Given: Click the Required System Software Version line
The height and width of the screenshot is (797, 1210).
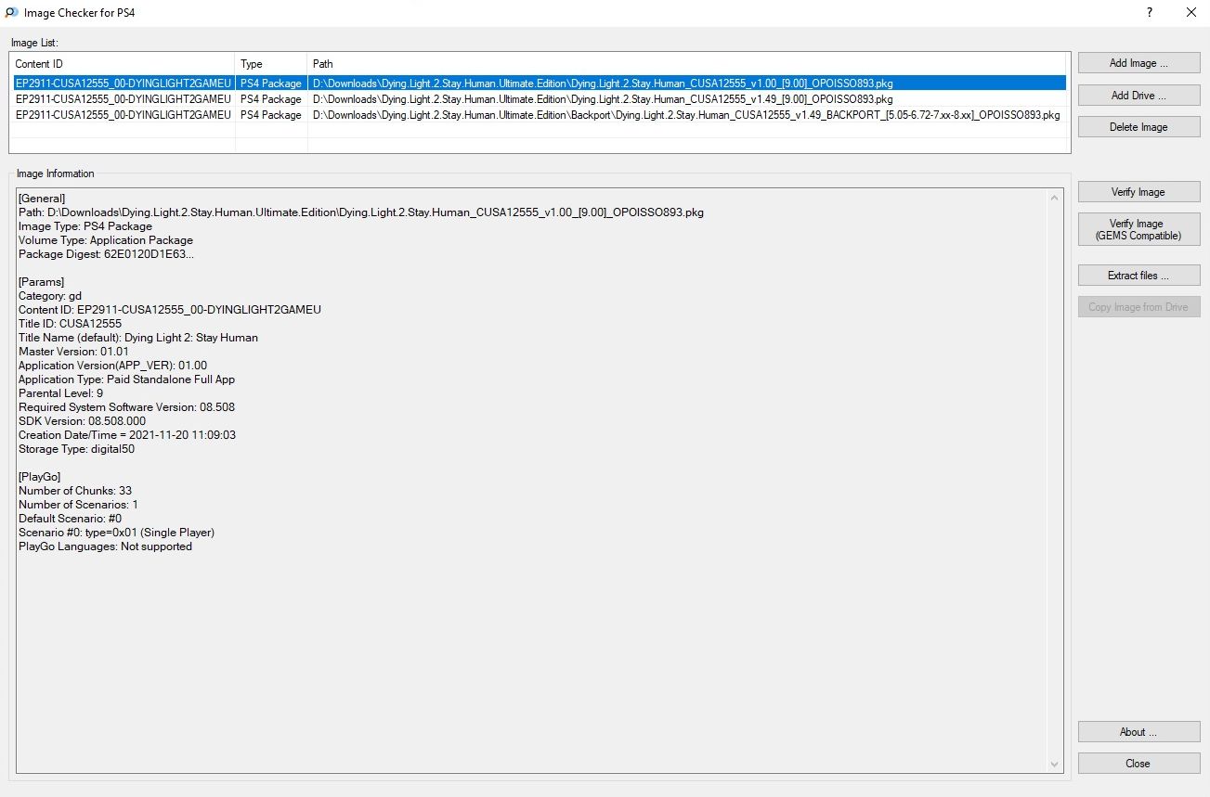Looking at the screenshot, I should tap(127, 407).
